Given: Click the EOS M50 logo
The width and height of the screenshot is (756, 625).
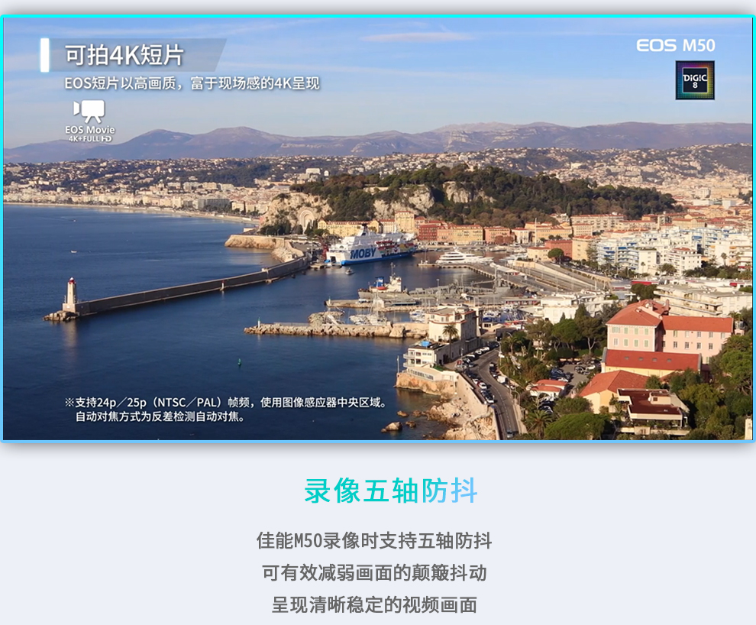Looking at the screenshot, I should pos(676,45).
